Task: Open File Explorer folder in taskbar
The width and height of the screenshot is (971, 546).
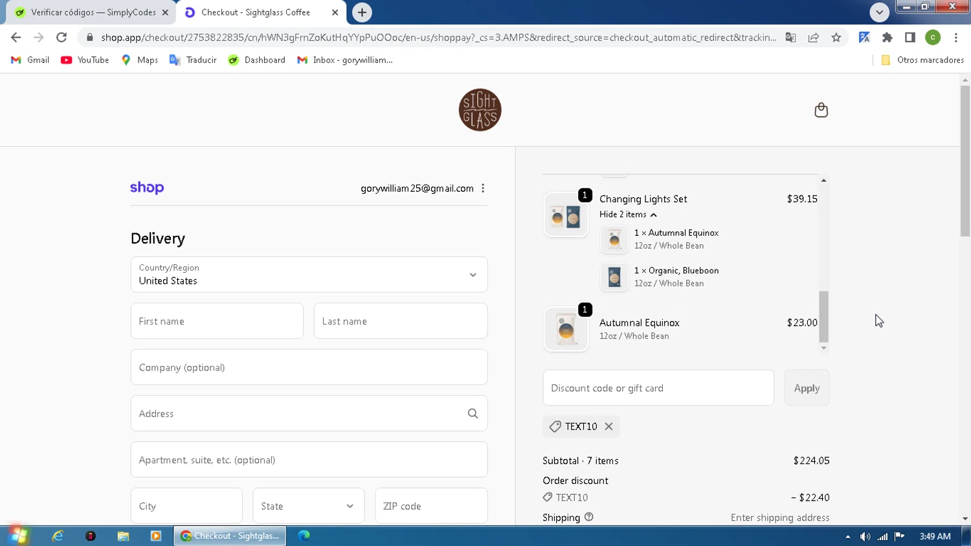Action: pyautogui.click(x=123, y=536)
